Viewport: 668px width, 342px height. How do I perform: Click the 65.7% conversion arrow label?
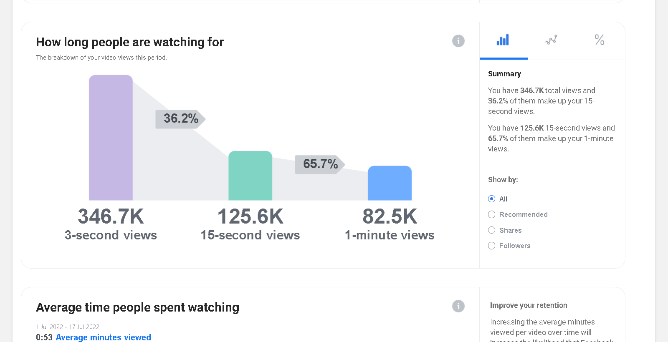[x=320, y=164]
